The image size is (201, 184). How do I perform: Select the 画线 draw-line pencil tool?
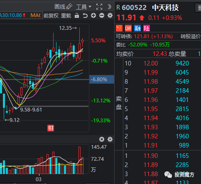(x=63, y=7)
